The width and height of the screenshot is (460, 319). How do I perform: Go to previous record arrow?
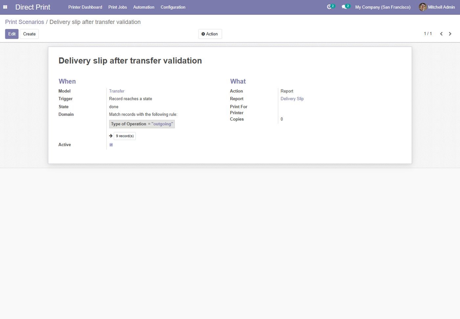(441, 34)
